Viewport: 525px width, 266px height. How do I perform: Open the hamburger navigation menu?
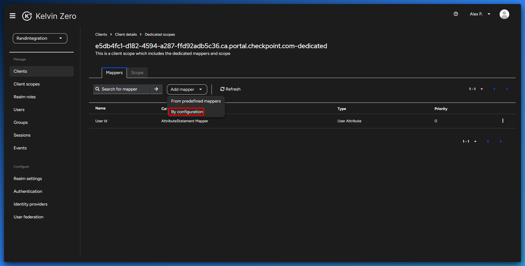[13, 16]
